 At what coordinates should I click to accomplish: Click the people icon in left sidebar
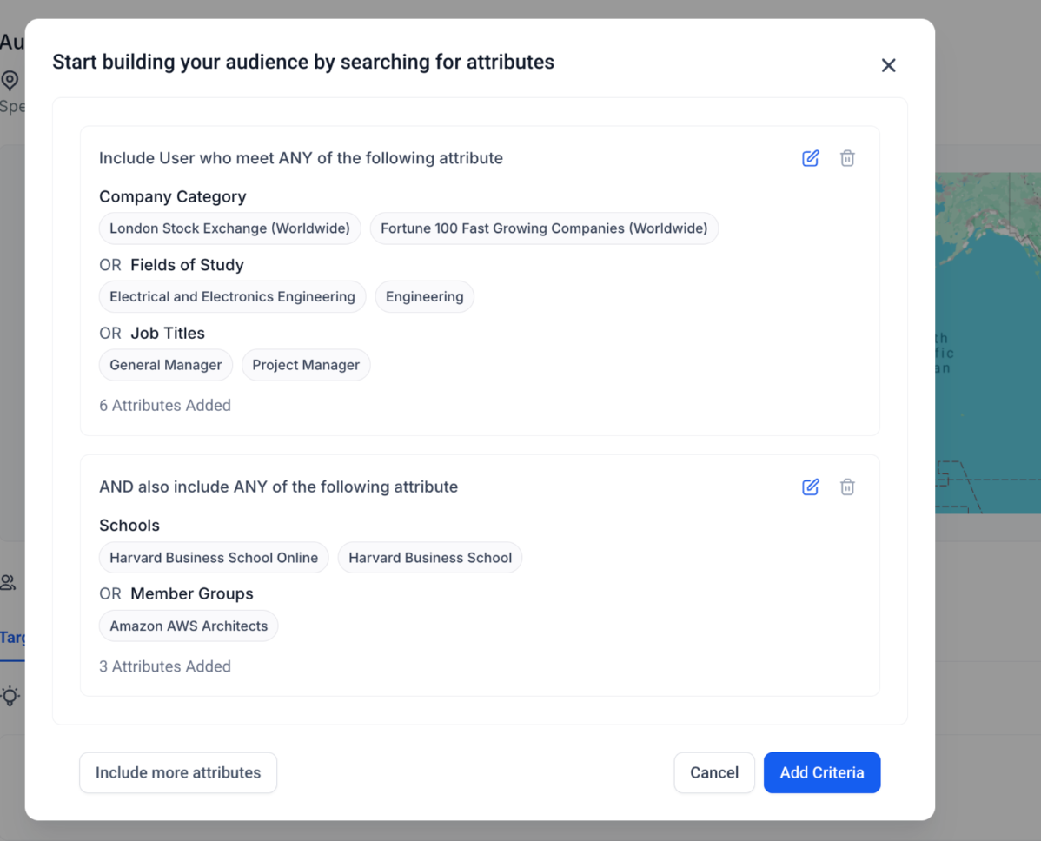coord(8,582)
